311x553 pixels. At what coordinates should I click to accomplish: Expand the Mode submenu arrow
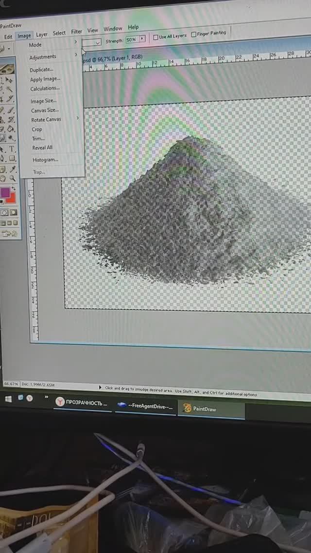[x=75, y=42]
